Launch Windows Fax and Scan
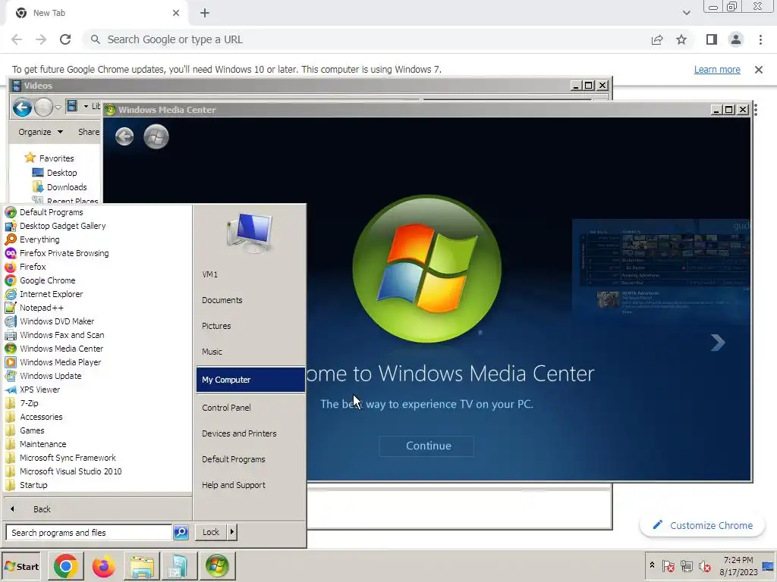This screenshot has height=582, width=777. click(x=62, y=335)
